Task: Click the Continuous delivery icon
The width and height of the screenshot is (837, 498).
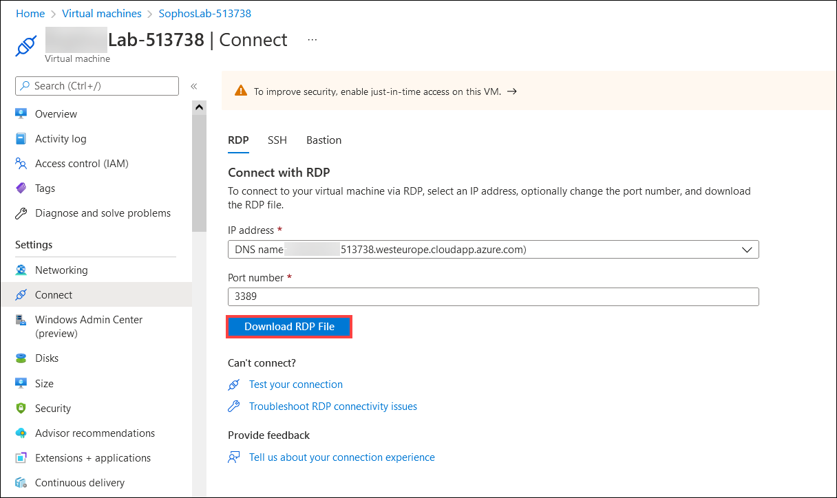Action: tap(21, 482)
